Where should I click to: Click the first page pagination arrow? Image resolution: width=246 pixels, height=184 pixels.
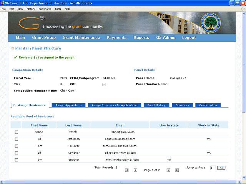[127, 170]
